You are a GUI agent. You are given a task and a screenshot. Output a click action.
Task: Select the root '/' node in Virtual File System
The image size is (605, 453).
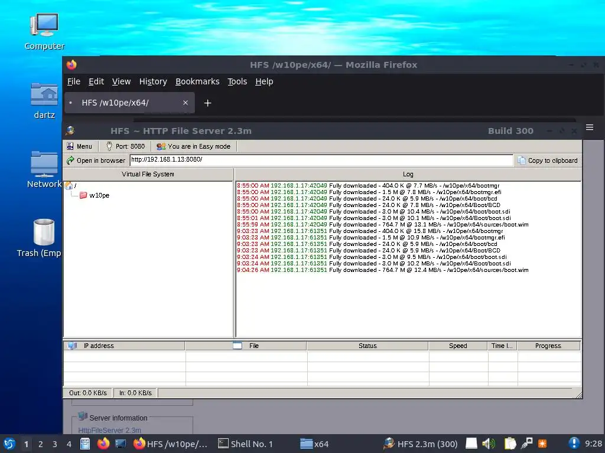coord(71,186)
